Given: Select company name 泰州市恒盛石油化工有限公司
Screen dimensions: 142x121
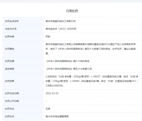Looking at the screenshot, I should [61, 21].
